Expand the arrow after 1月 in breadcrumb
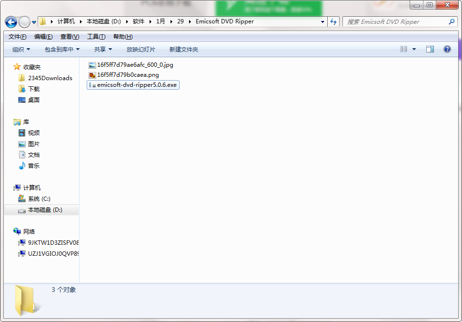462x322 pixels. pos(171,21)
